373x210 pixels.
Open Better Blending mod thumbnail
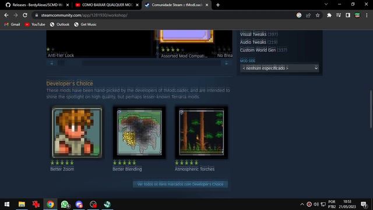(x=139, y=132)
